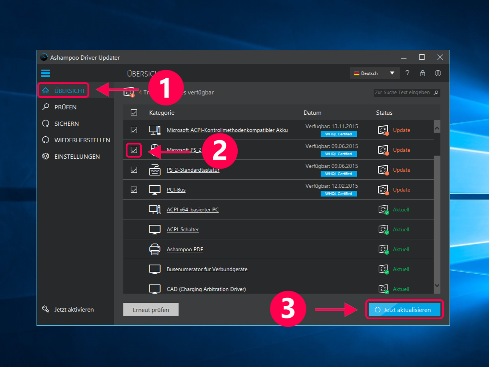
Task: Click date Verfügbar: 12.02.2015
Action: pyautogui.click(x=332, y=186)
